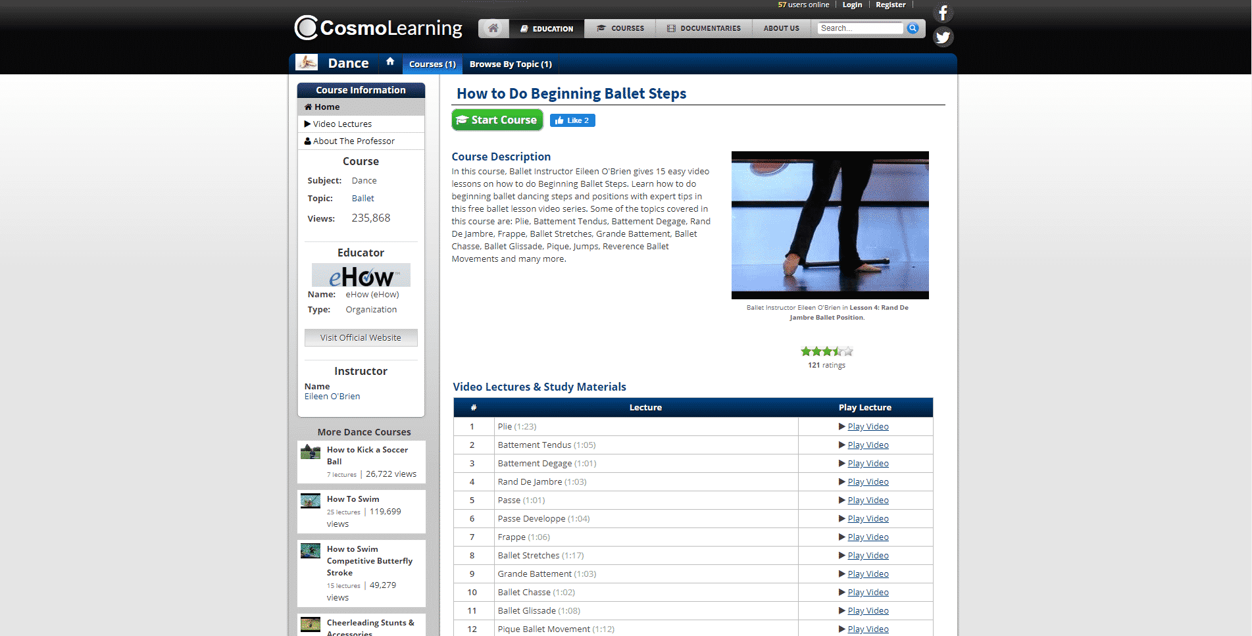This screenshot has width=1252, height=636.
Task: Open About The Professor in sidebar
Action: point(361,141)
